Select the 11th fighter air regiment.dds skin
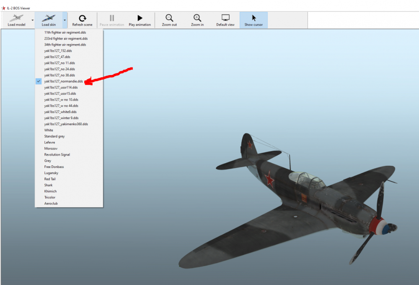419x285 pixels. tap(65, 32)
